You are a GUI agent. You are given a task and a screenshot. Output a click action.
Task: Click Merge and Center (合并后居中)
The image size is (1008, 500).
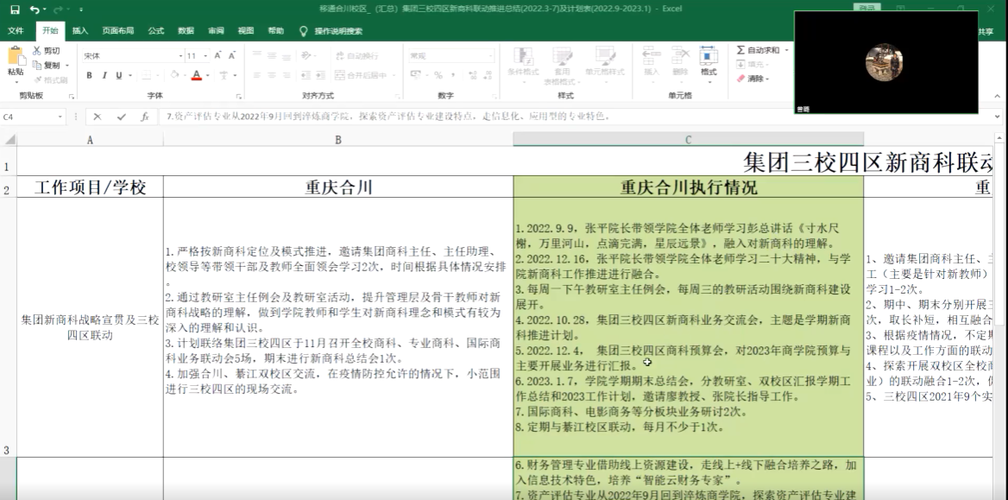[x=362, y=75]
